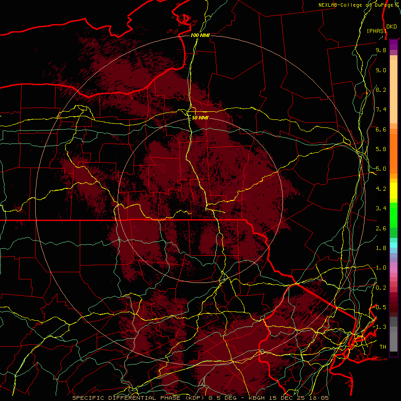Click the 1.0 legend value
The image size is (401, 401).
coord(381,268)
